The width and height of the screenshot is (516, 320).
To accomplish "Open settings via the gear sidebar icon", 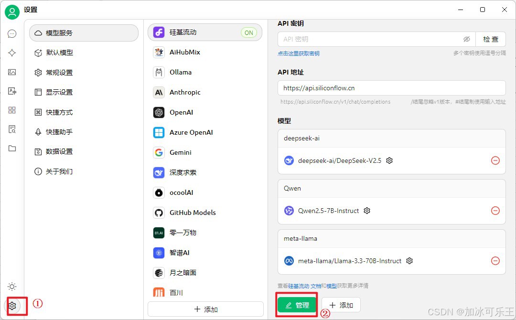I will point(12,306).
